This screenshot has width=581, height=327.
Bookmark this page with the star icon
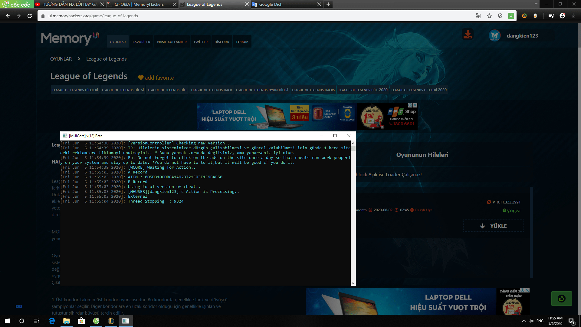coord(489,16)
